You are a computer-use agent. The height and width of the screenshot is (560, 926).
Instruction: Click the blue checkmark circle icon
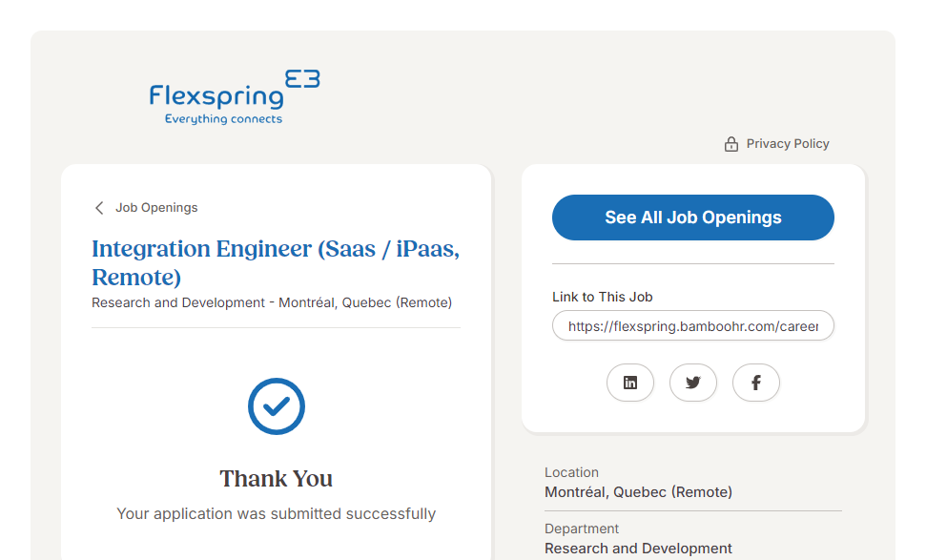(277, 407)
